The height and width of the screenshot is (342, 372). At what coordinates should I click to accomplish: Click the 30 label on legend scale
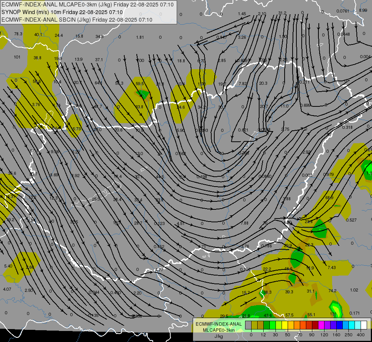(x=275, y=335)
